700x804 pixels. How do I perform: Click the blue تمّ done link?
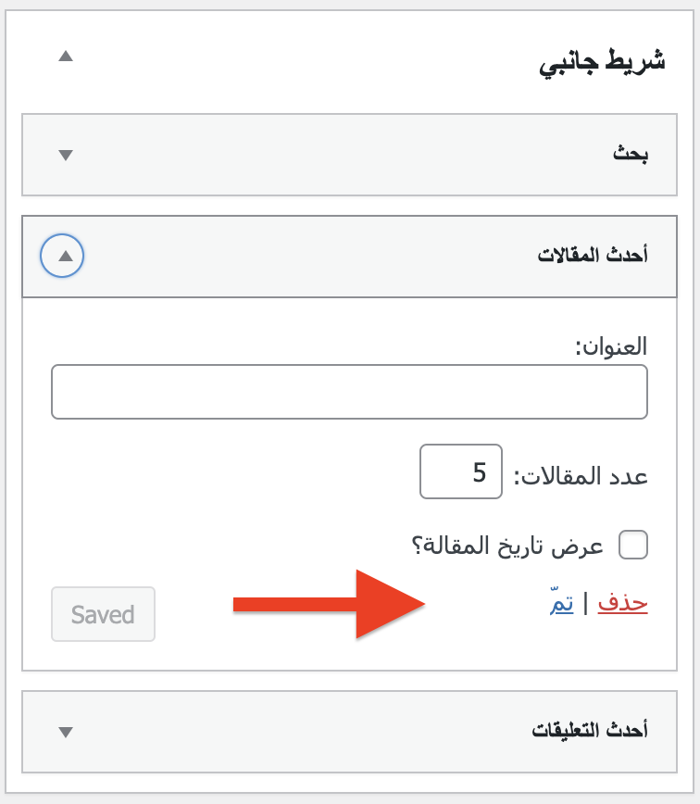tap(563, 604)
